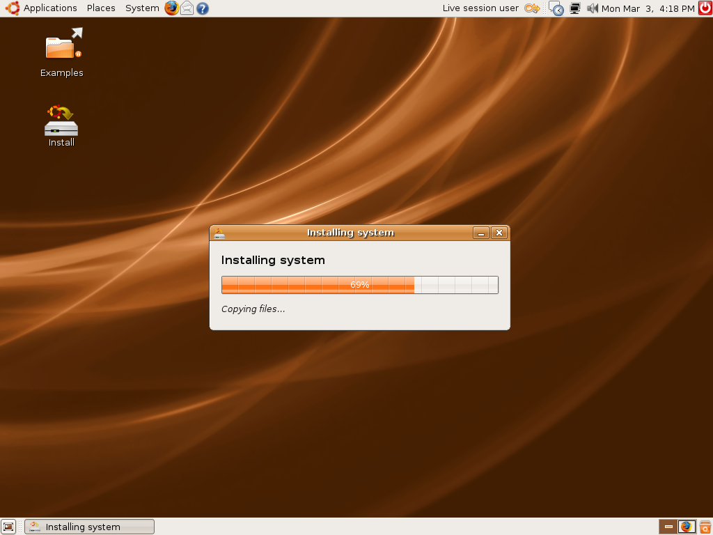Screen dimensions: 713x535
Task: Open the Evolution mail launcher icon
Action: tap(187, 8)
